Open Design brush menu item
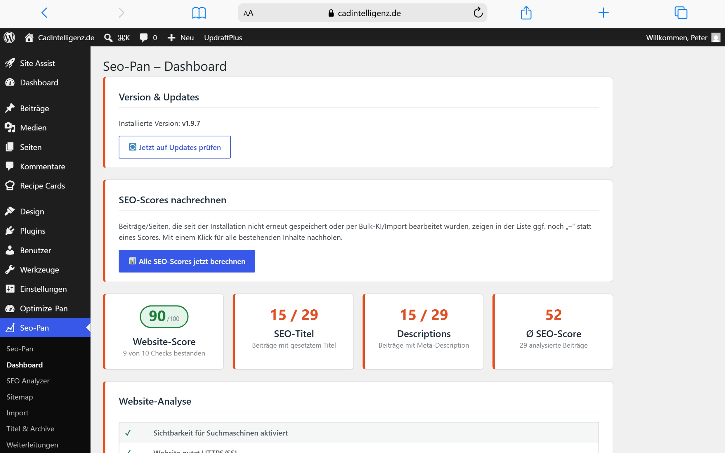 (x=45, y=212)
